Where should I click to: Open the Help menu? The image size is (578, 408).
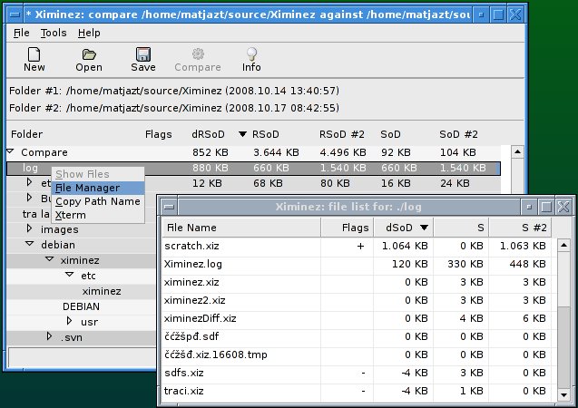89,32
